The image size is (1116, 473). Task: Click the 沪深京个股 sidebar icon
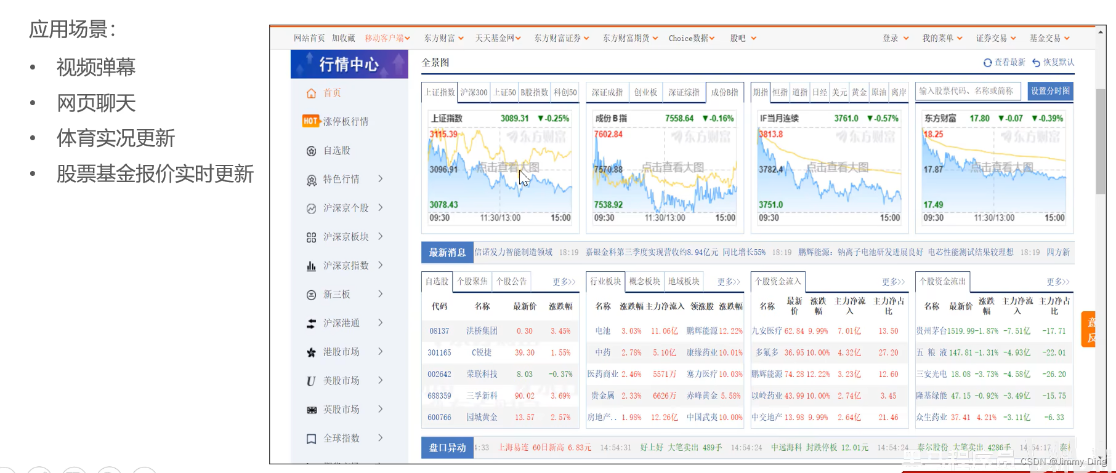click(312, 209)
